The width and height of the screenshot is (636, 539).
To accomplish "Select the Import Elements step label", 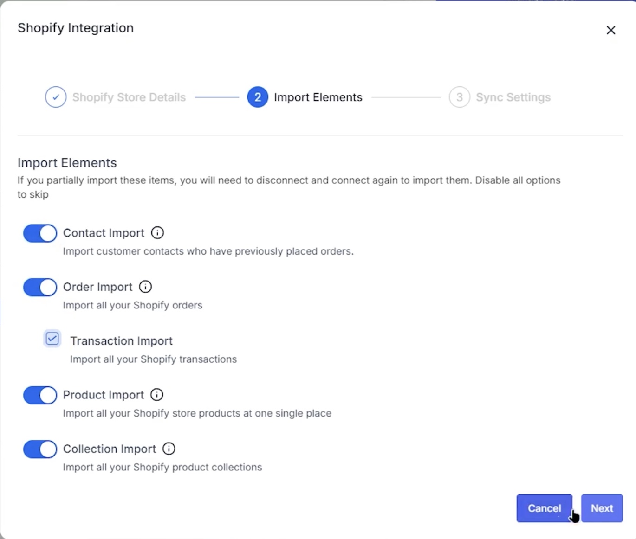I will coord(318,97).
